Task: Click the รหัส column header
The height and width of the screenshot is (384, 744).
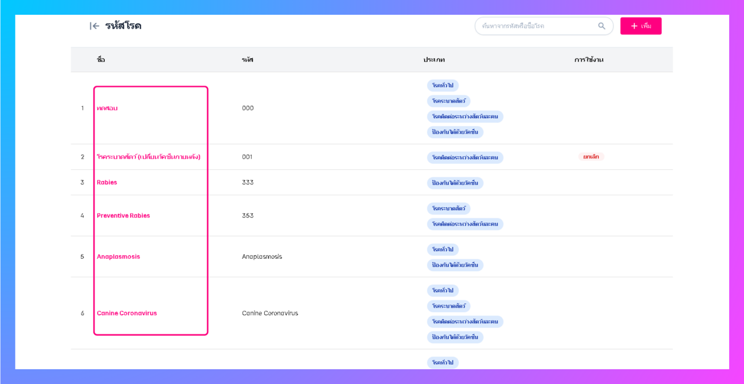Action: point(248,60)
